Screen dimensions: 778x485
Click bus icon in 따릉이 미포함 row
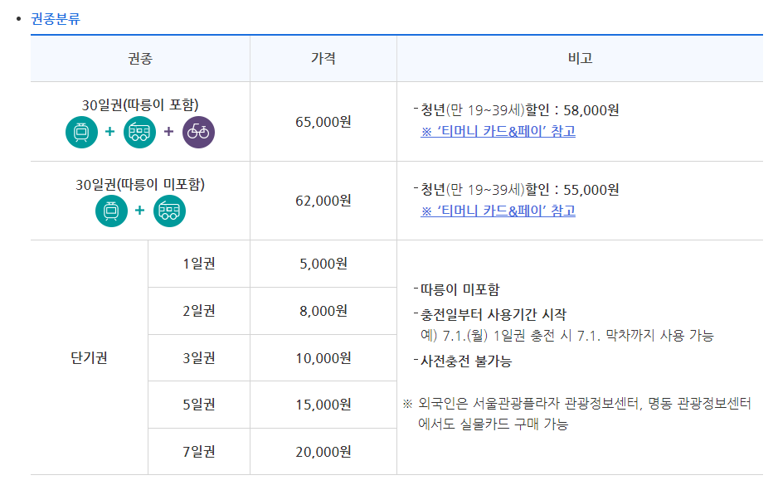coord(169,211)
